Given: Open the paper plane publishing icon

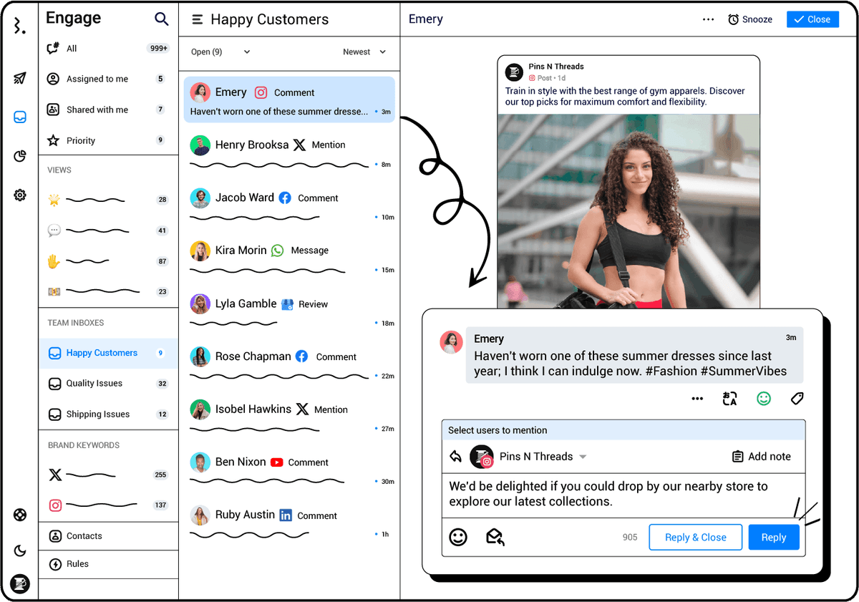Looking at the screenshot, I should point(19,79).
